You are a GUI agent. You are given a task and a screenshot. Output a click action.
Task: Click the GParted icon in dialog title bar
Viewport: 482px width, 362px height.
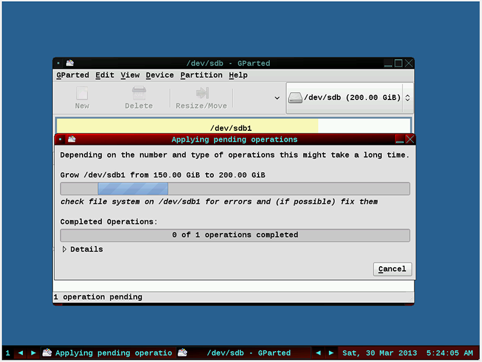point(72,139)
